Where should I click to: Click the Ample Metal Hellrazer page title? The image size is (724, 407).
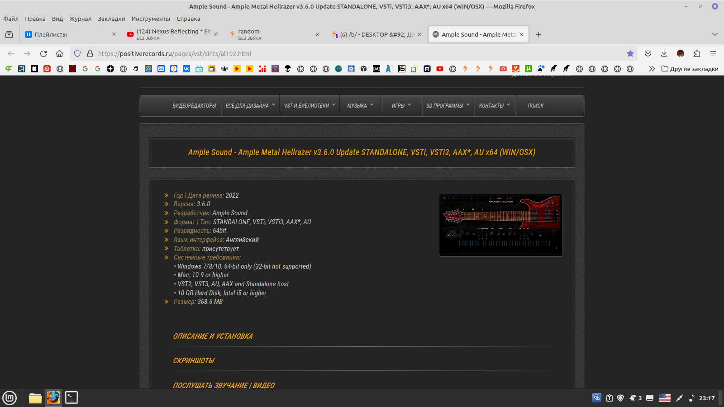(x=362, y=152)
